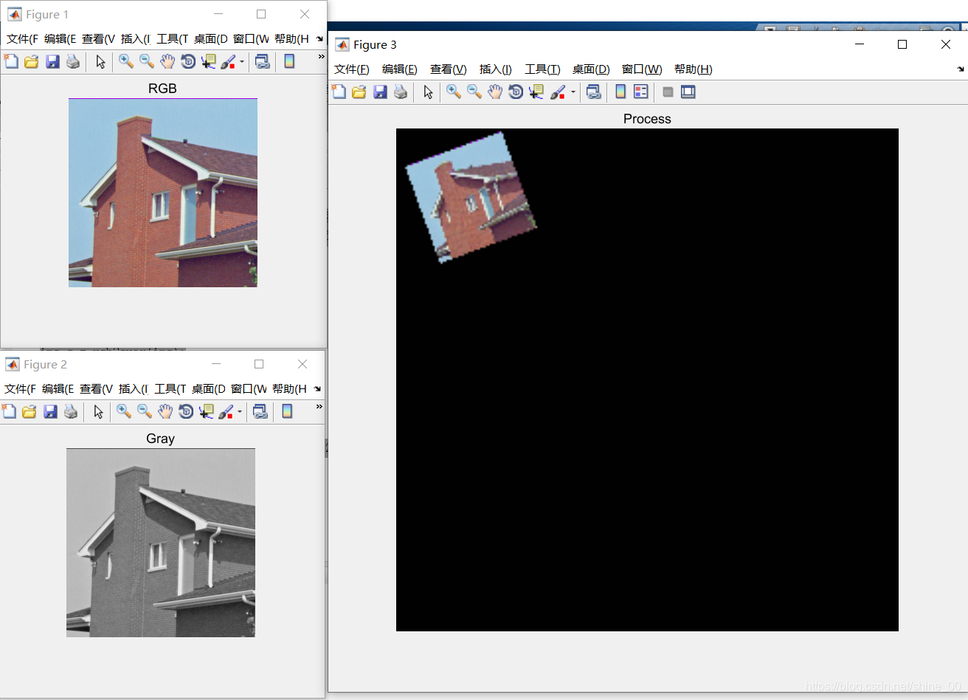Viewport: 968px width, 700px height.
Task: Expand Figure 2 toolbar overflow chevron
Action: (x=319, y=407)
